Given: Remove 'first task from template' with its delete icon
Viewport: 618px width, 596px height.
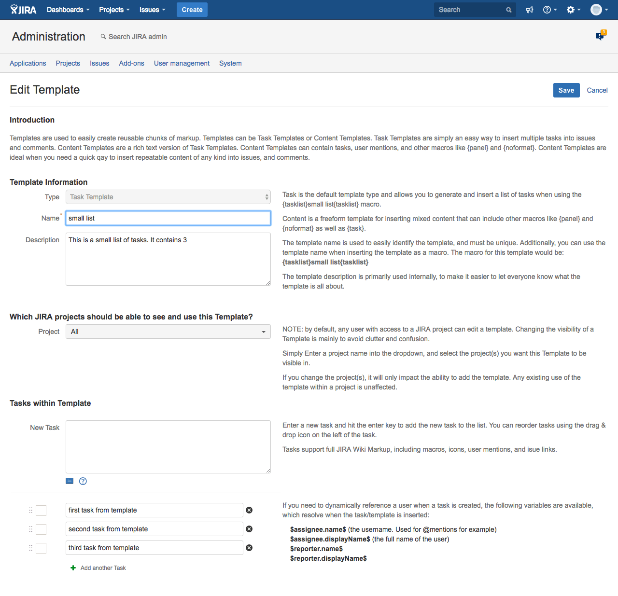Looking at the screenshot, I should tap(249, 510).
